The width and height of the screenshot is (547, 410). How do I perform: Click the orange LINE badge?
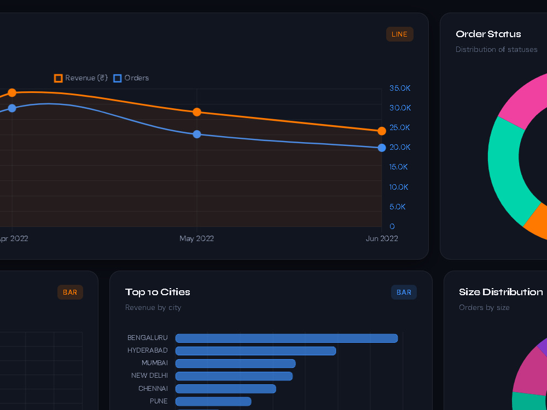coord(399,34)
